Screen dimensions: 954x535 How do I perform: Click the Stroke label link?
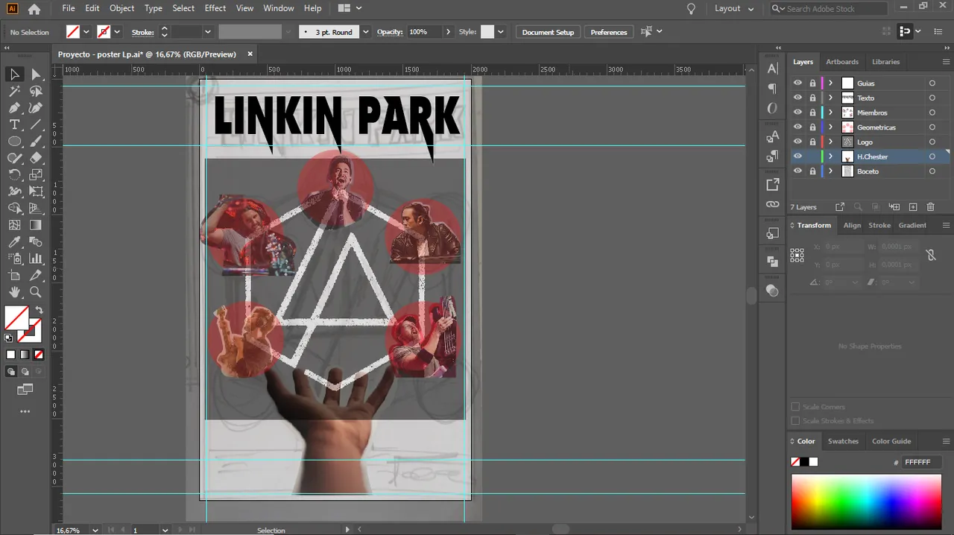pos(142,32)
